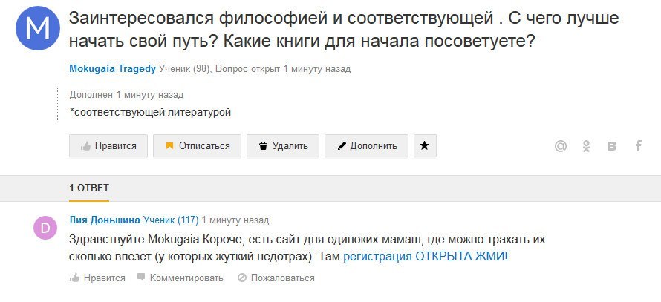Screen dimensions: 661x302
Task: Like the question with Нравится button
Action: (x=108, y=145)
